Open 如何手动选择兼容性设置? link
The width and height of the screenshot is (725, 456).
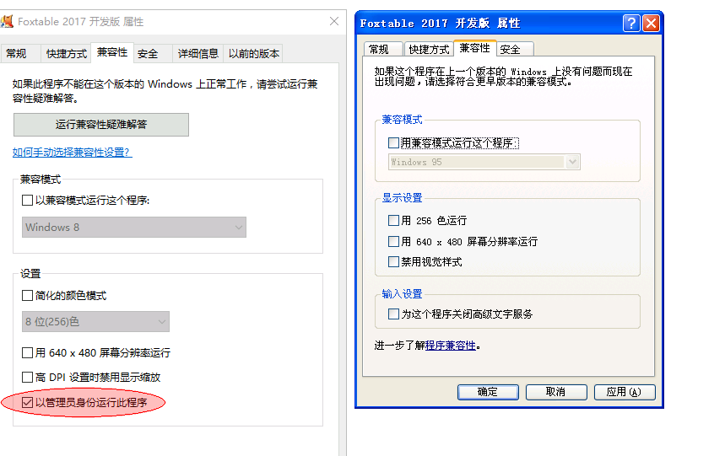(x=72, y=153)
